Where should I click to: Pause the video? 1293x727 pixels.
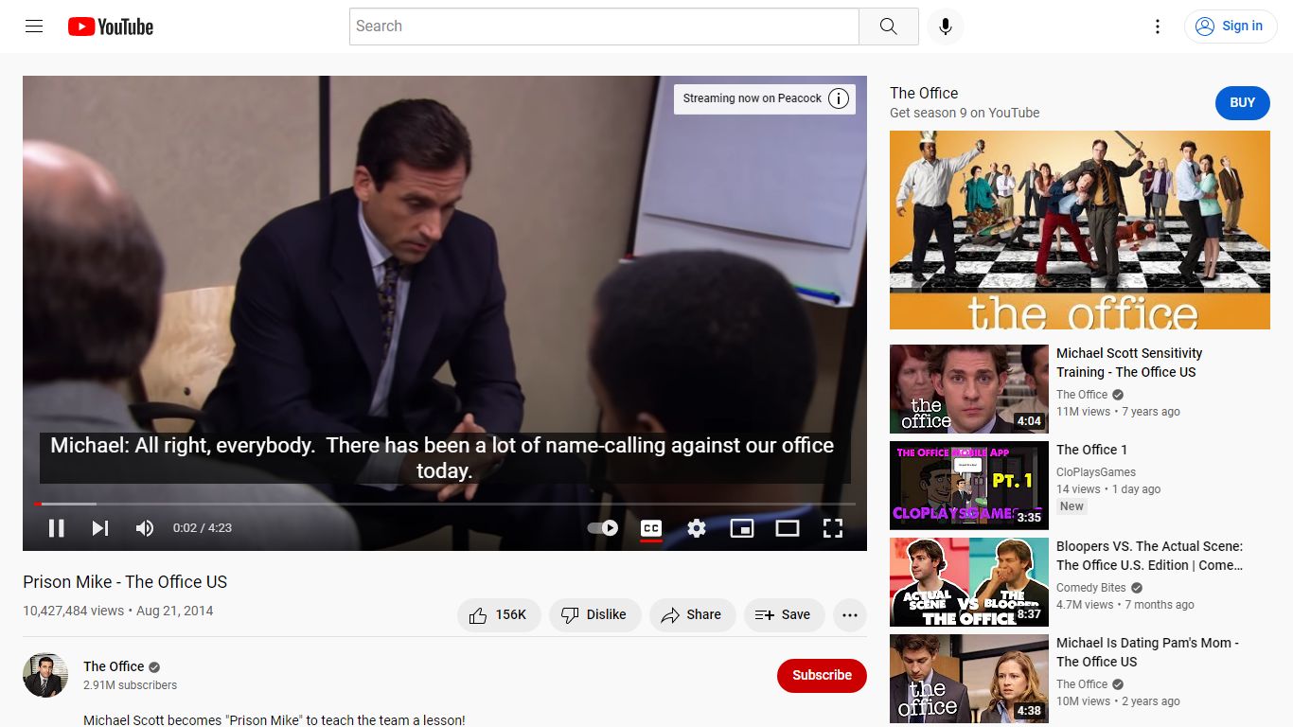[57, 528]
